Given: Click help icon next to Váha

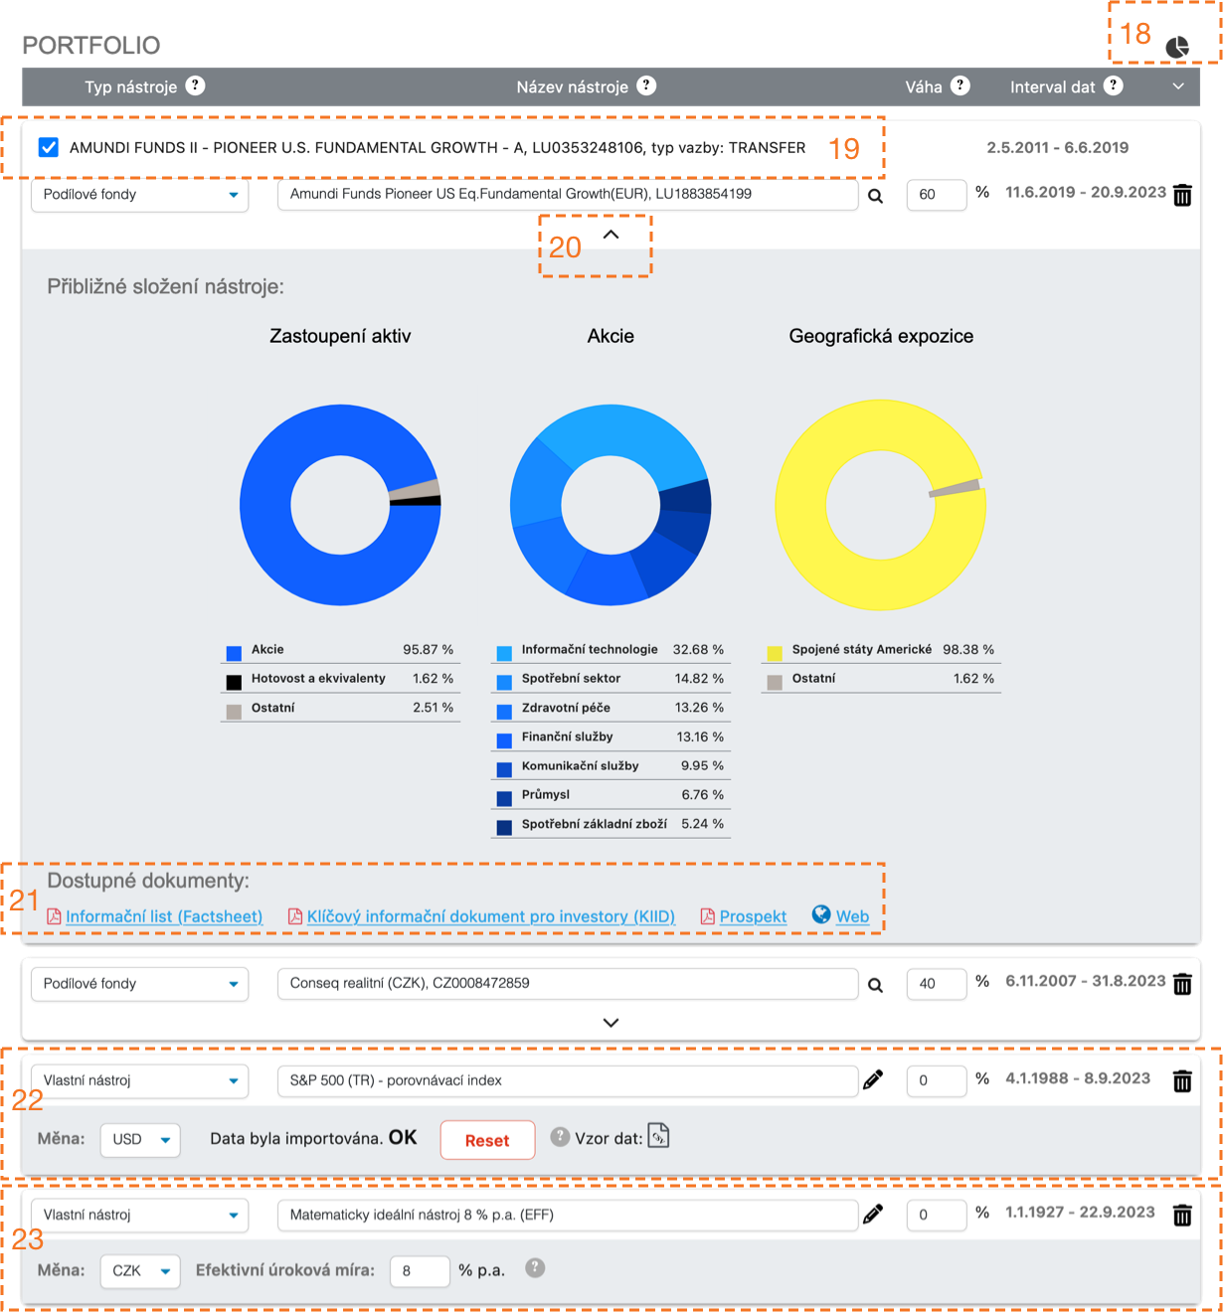Looking at the screenshot, I should 961,85.
